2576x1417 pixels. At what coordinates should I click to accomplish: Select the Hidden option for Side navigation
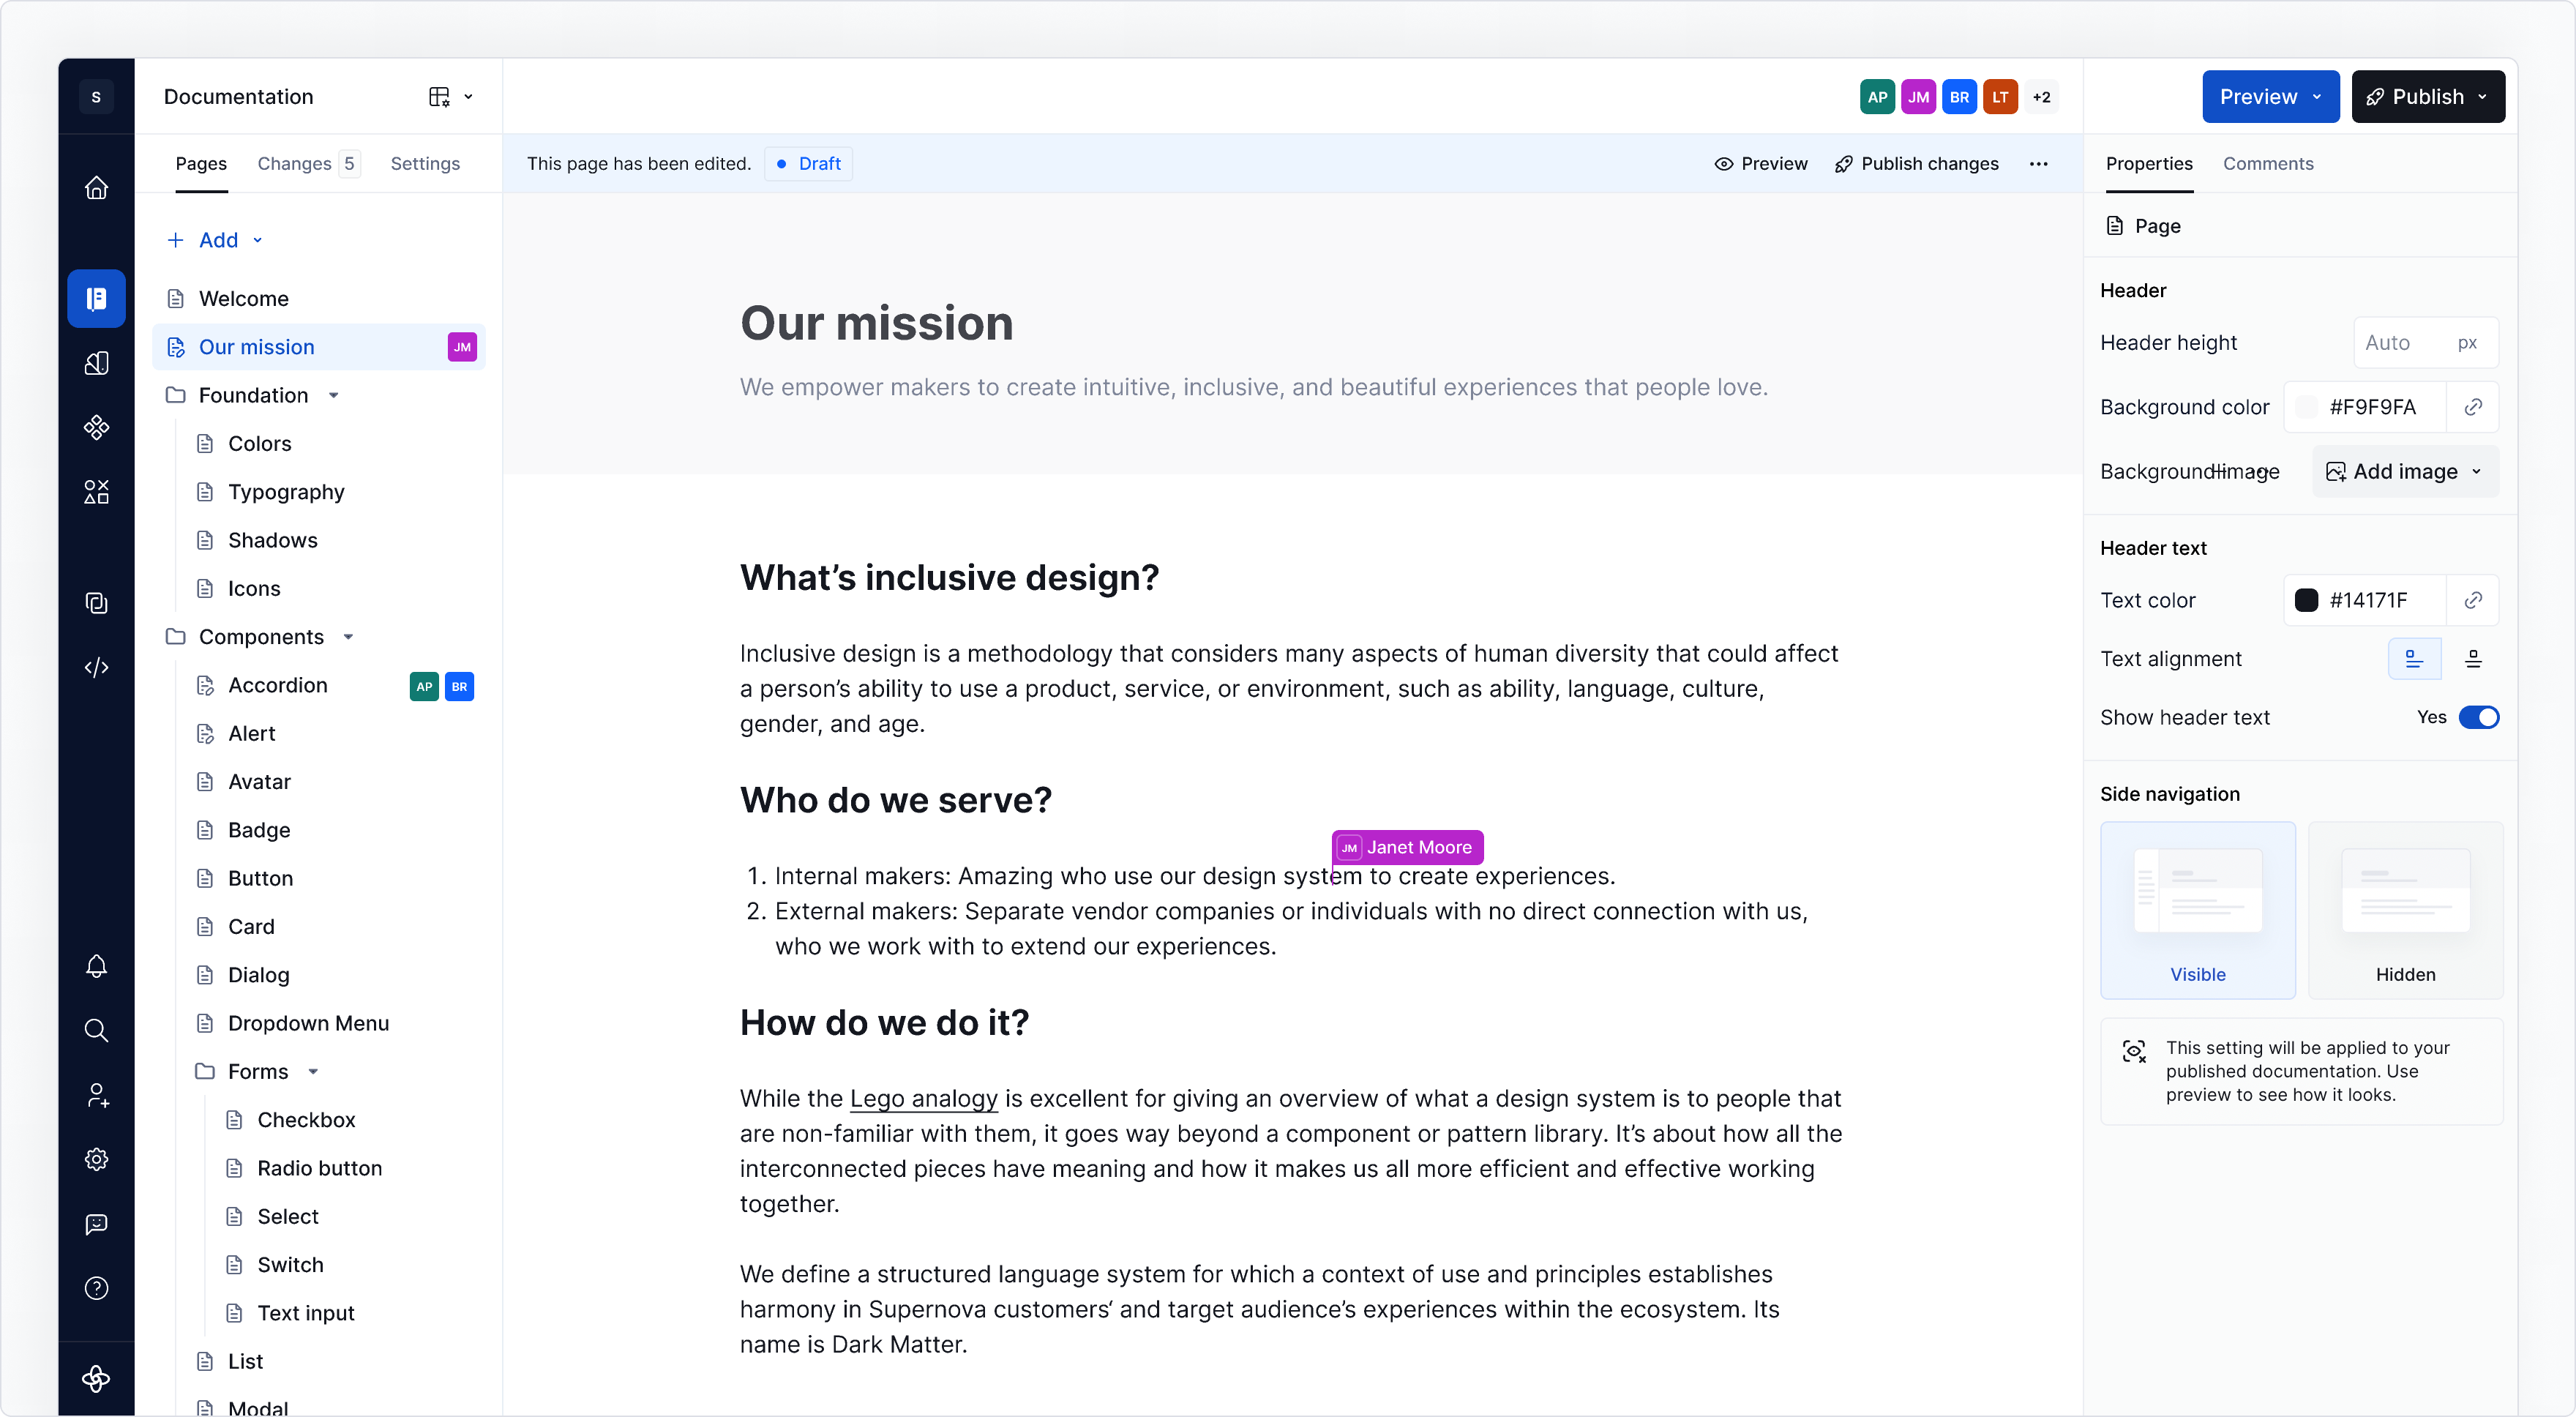(2405, 908)
